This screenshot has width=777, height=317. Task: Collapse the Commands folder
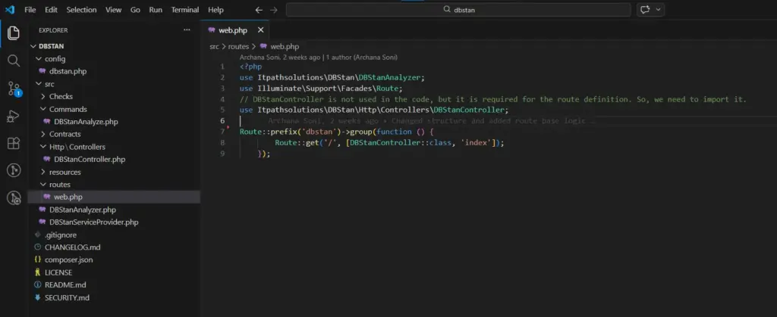tap(68, 109)
